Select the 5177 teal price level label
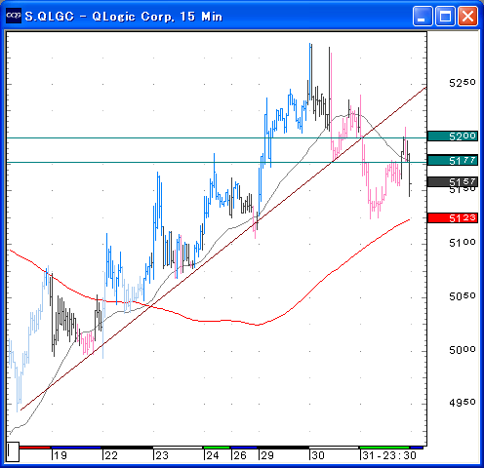The height and width of the screenshot is (468, 484). click(x=453, y=160)
